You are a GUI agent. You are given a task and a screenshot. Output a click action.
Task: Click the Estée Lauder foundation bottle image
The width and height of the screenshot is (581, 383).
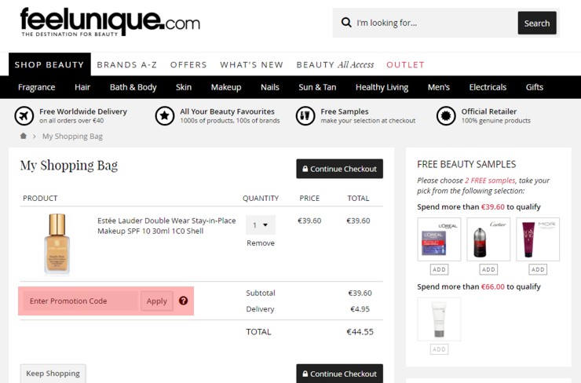[x=57, y=244]
